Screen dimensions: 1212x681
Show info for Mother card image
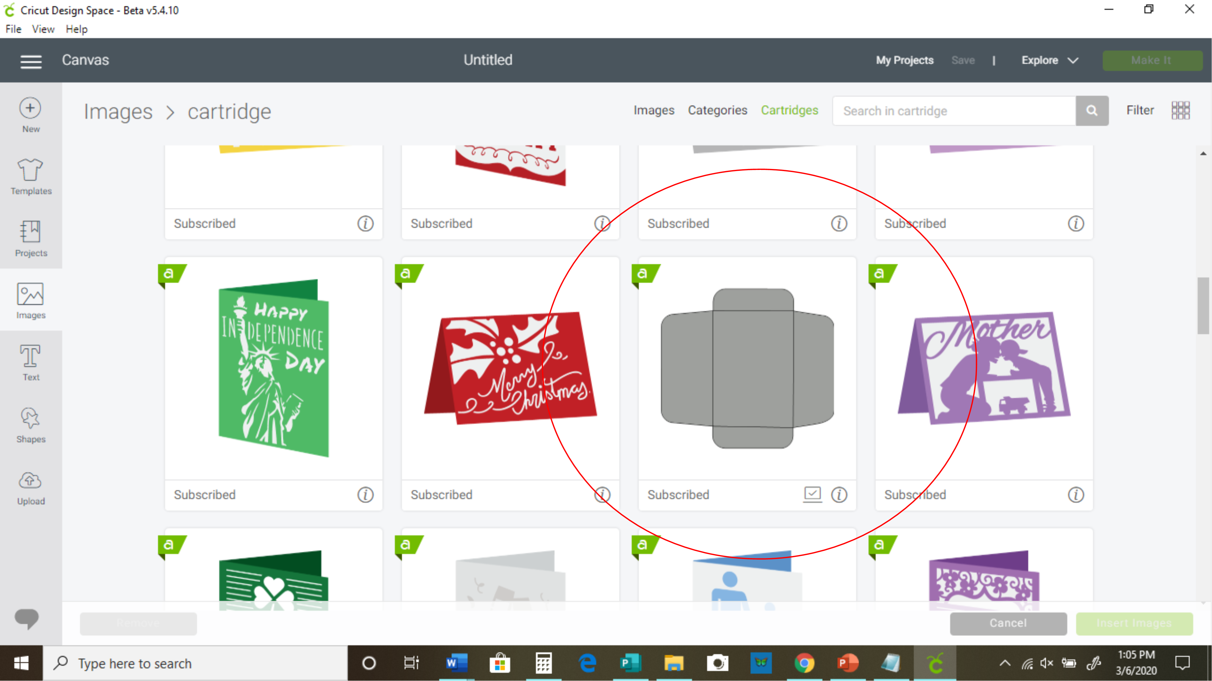(1076, 494)
